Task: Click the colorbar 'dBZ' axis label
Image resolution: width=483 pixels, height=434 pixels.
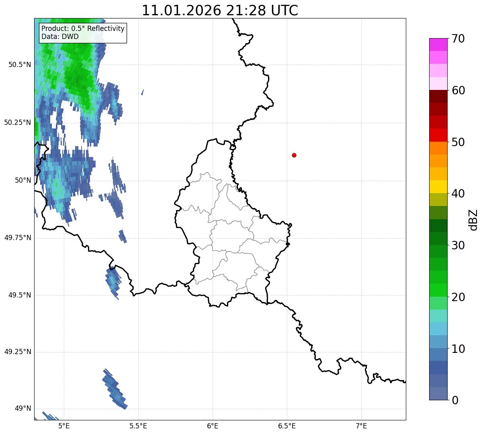Action: click(x=473, y=220)
